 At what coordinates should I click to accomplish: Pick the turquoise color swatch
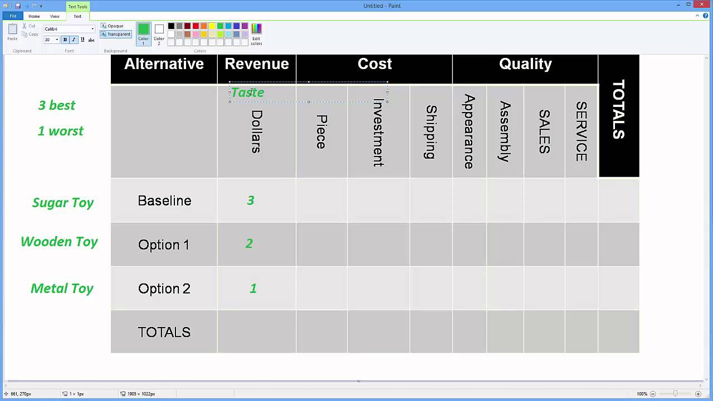[228, 26]
